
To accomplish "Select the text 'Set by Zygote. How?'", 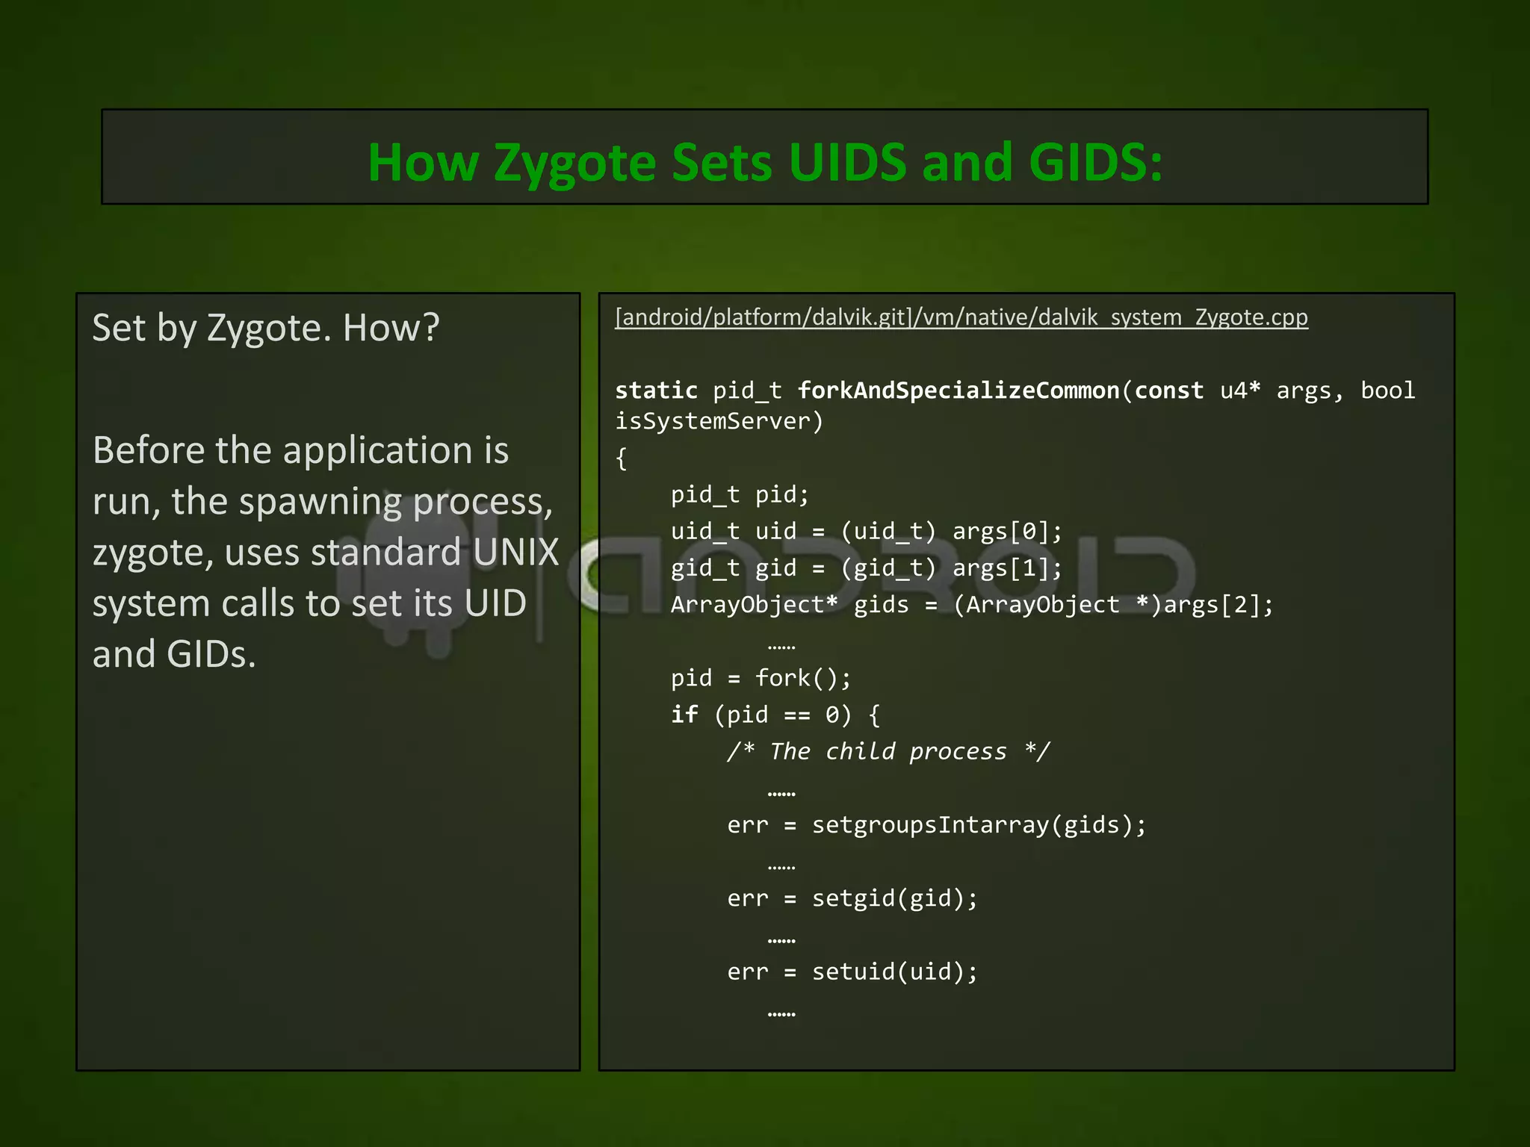I will [266, 328].
